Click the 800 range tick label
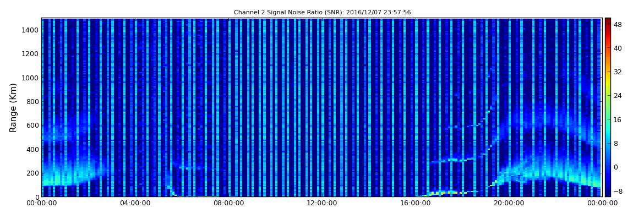 tap(32, 102)
